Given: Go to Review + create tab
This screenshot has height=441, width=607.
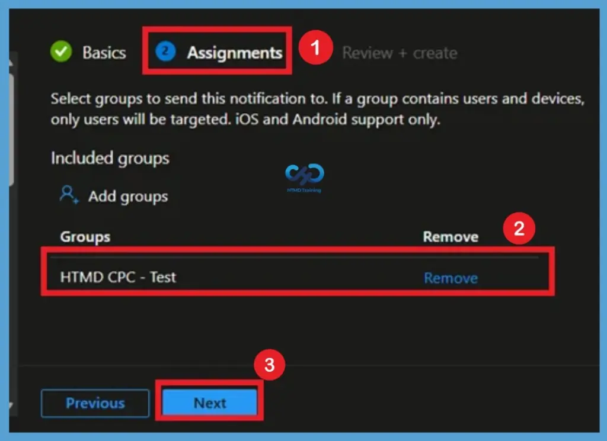Looking at the screenshot, I should click(x=400, y=53).
